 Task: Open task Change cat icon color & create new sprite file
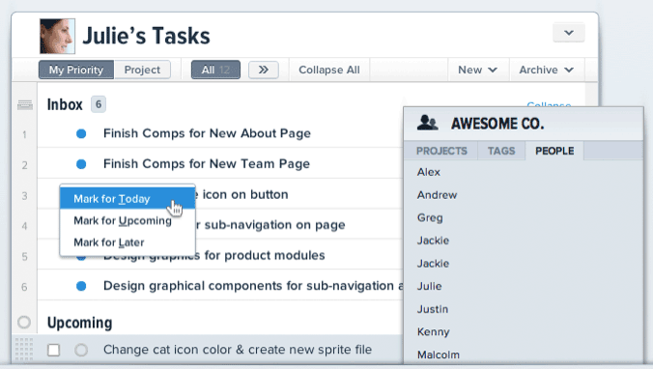[x=238, y=350]
